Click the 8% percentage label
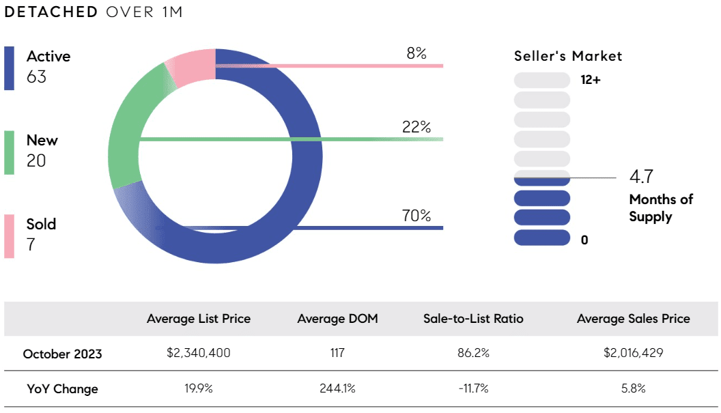The width and height of the screenshot is (721, 413). tap(416, 53)
